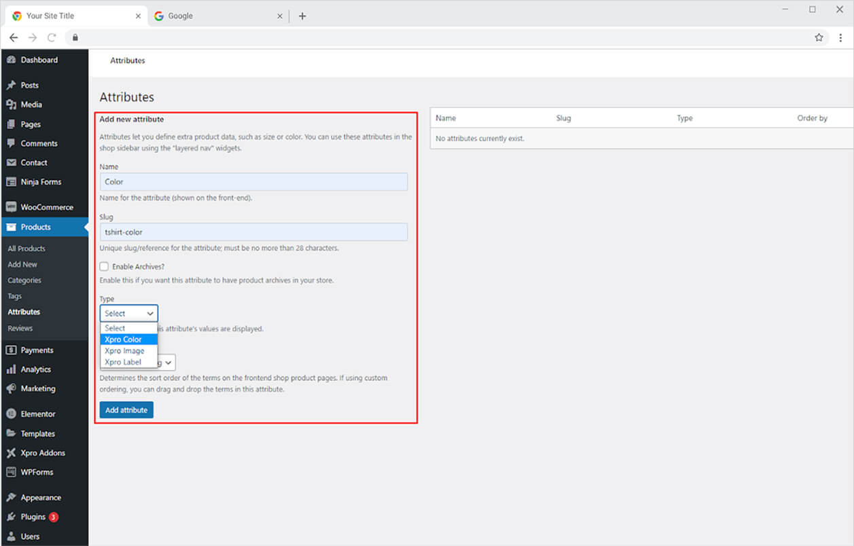Click the Add attribute button

126,410
